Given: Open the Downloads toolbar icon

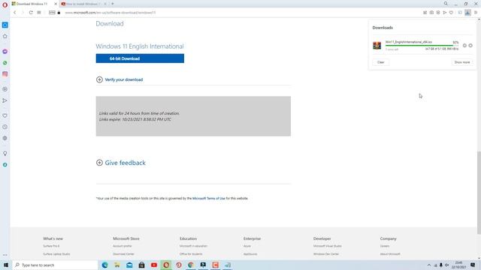Looking at the screenshot, I should tap(467, 13).
